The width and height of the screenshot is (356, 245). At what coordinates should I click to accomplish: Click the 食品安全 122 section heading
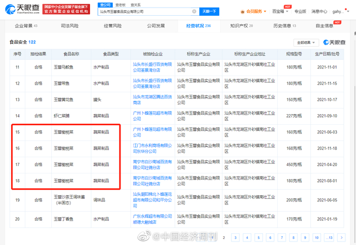pos(22,42)
